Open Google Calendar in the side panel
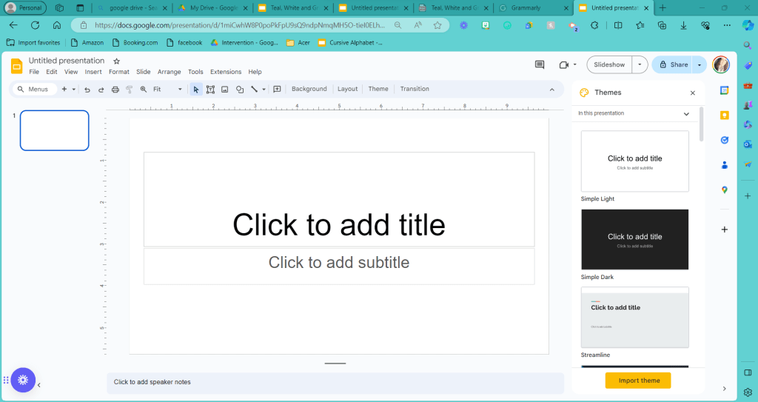The image size is (758, 402). pos(725,90)
